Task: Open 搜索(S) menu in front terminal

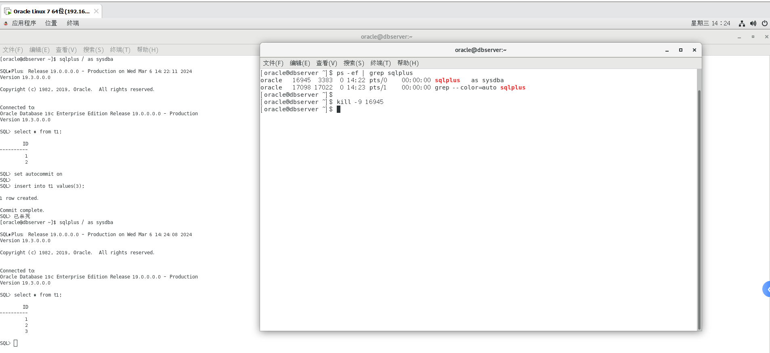Action: (x=354, y=63)
